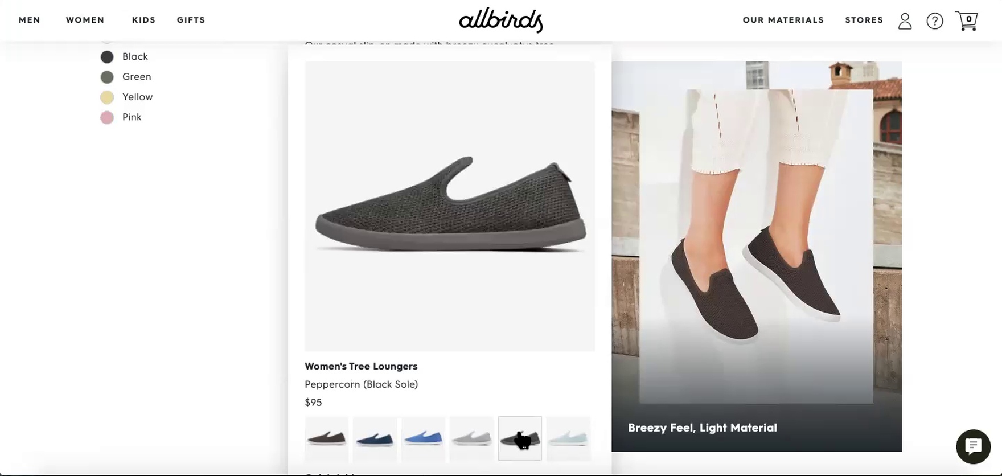
Task: Select the bright blue lounger thumbnail
Action: pyautogui.click(x=423, y=438)
